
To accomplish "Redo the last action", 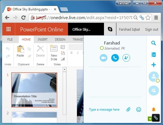I will [8, 56].
